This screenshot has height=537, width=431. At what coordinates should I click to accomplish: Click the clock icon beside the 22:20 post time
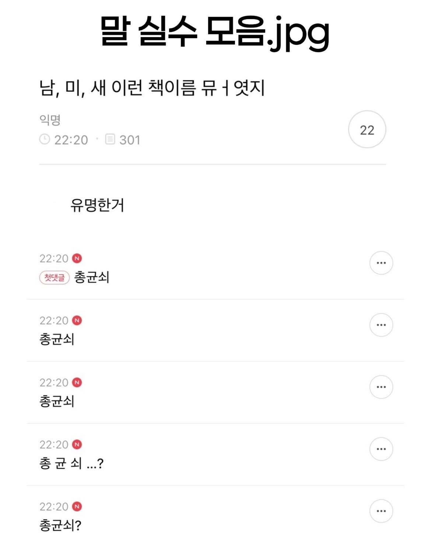click(45, 139)
